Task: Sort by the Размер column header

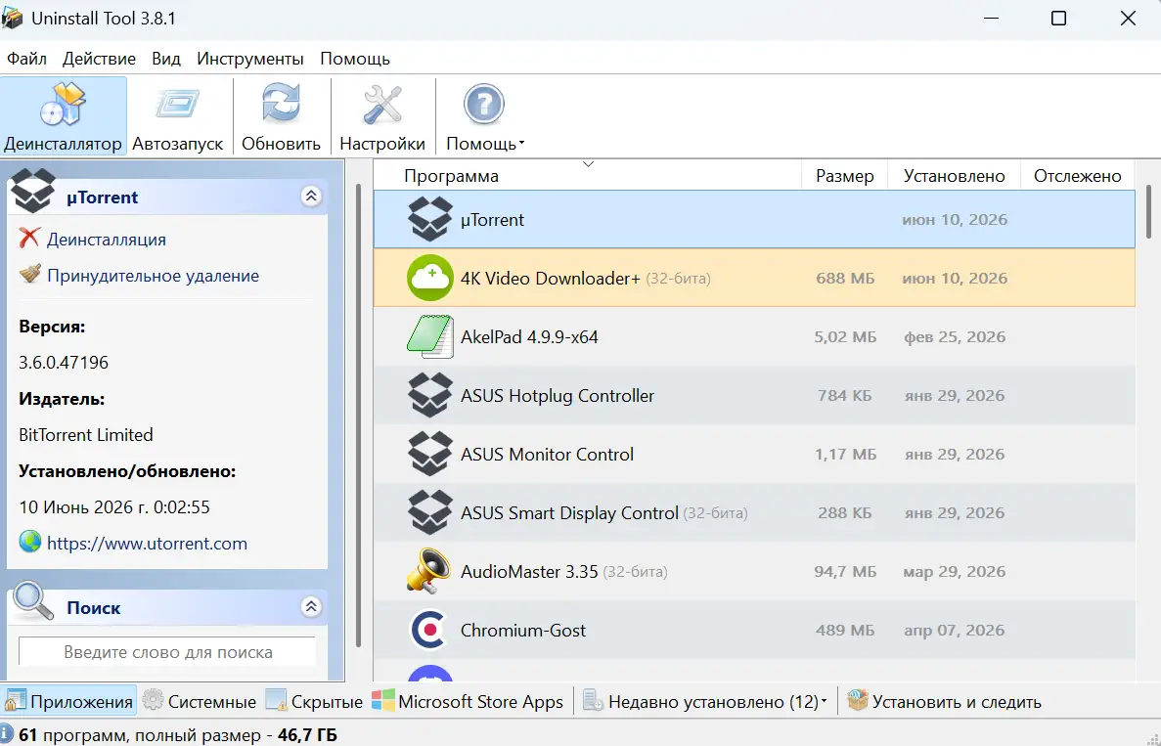Action: tap(845, 175)
